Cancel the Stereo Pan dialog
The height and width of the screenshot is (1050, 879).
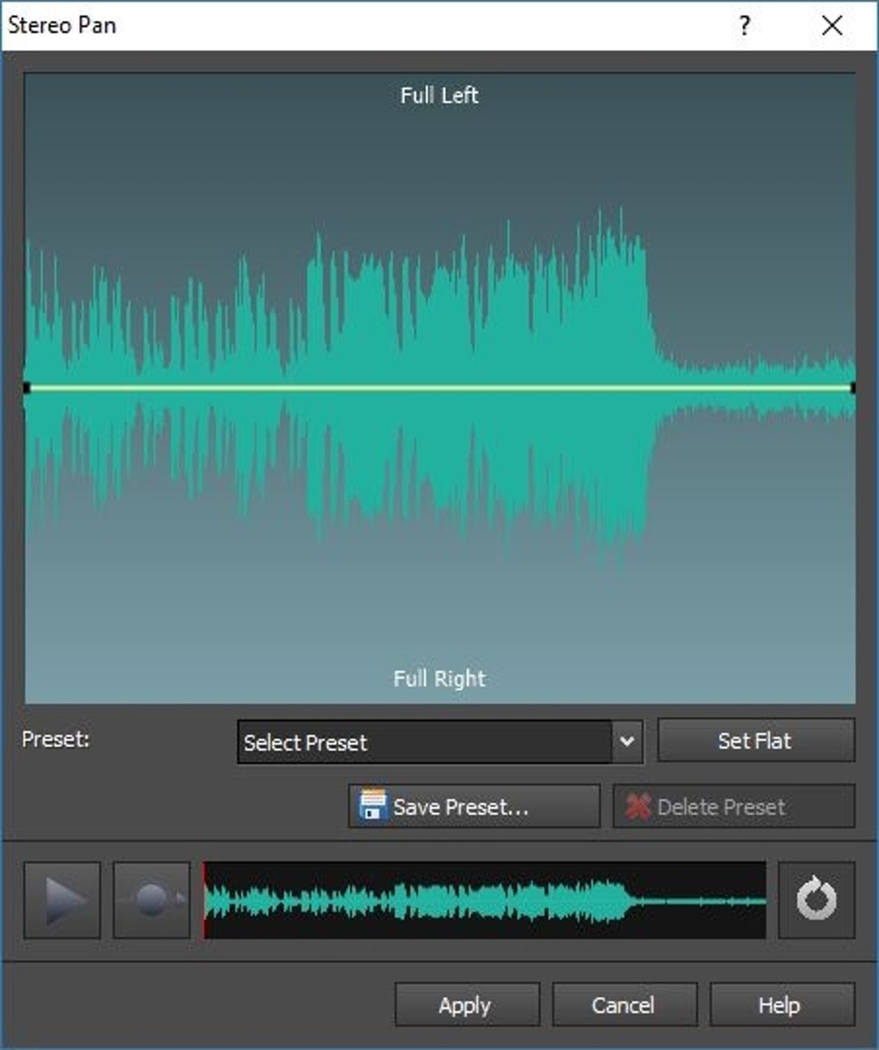(x=624, y=1004)
